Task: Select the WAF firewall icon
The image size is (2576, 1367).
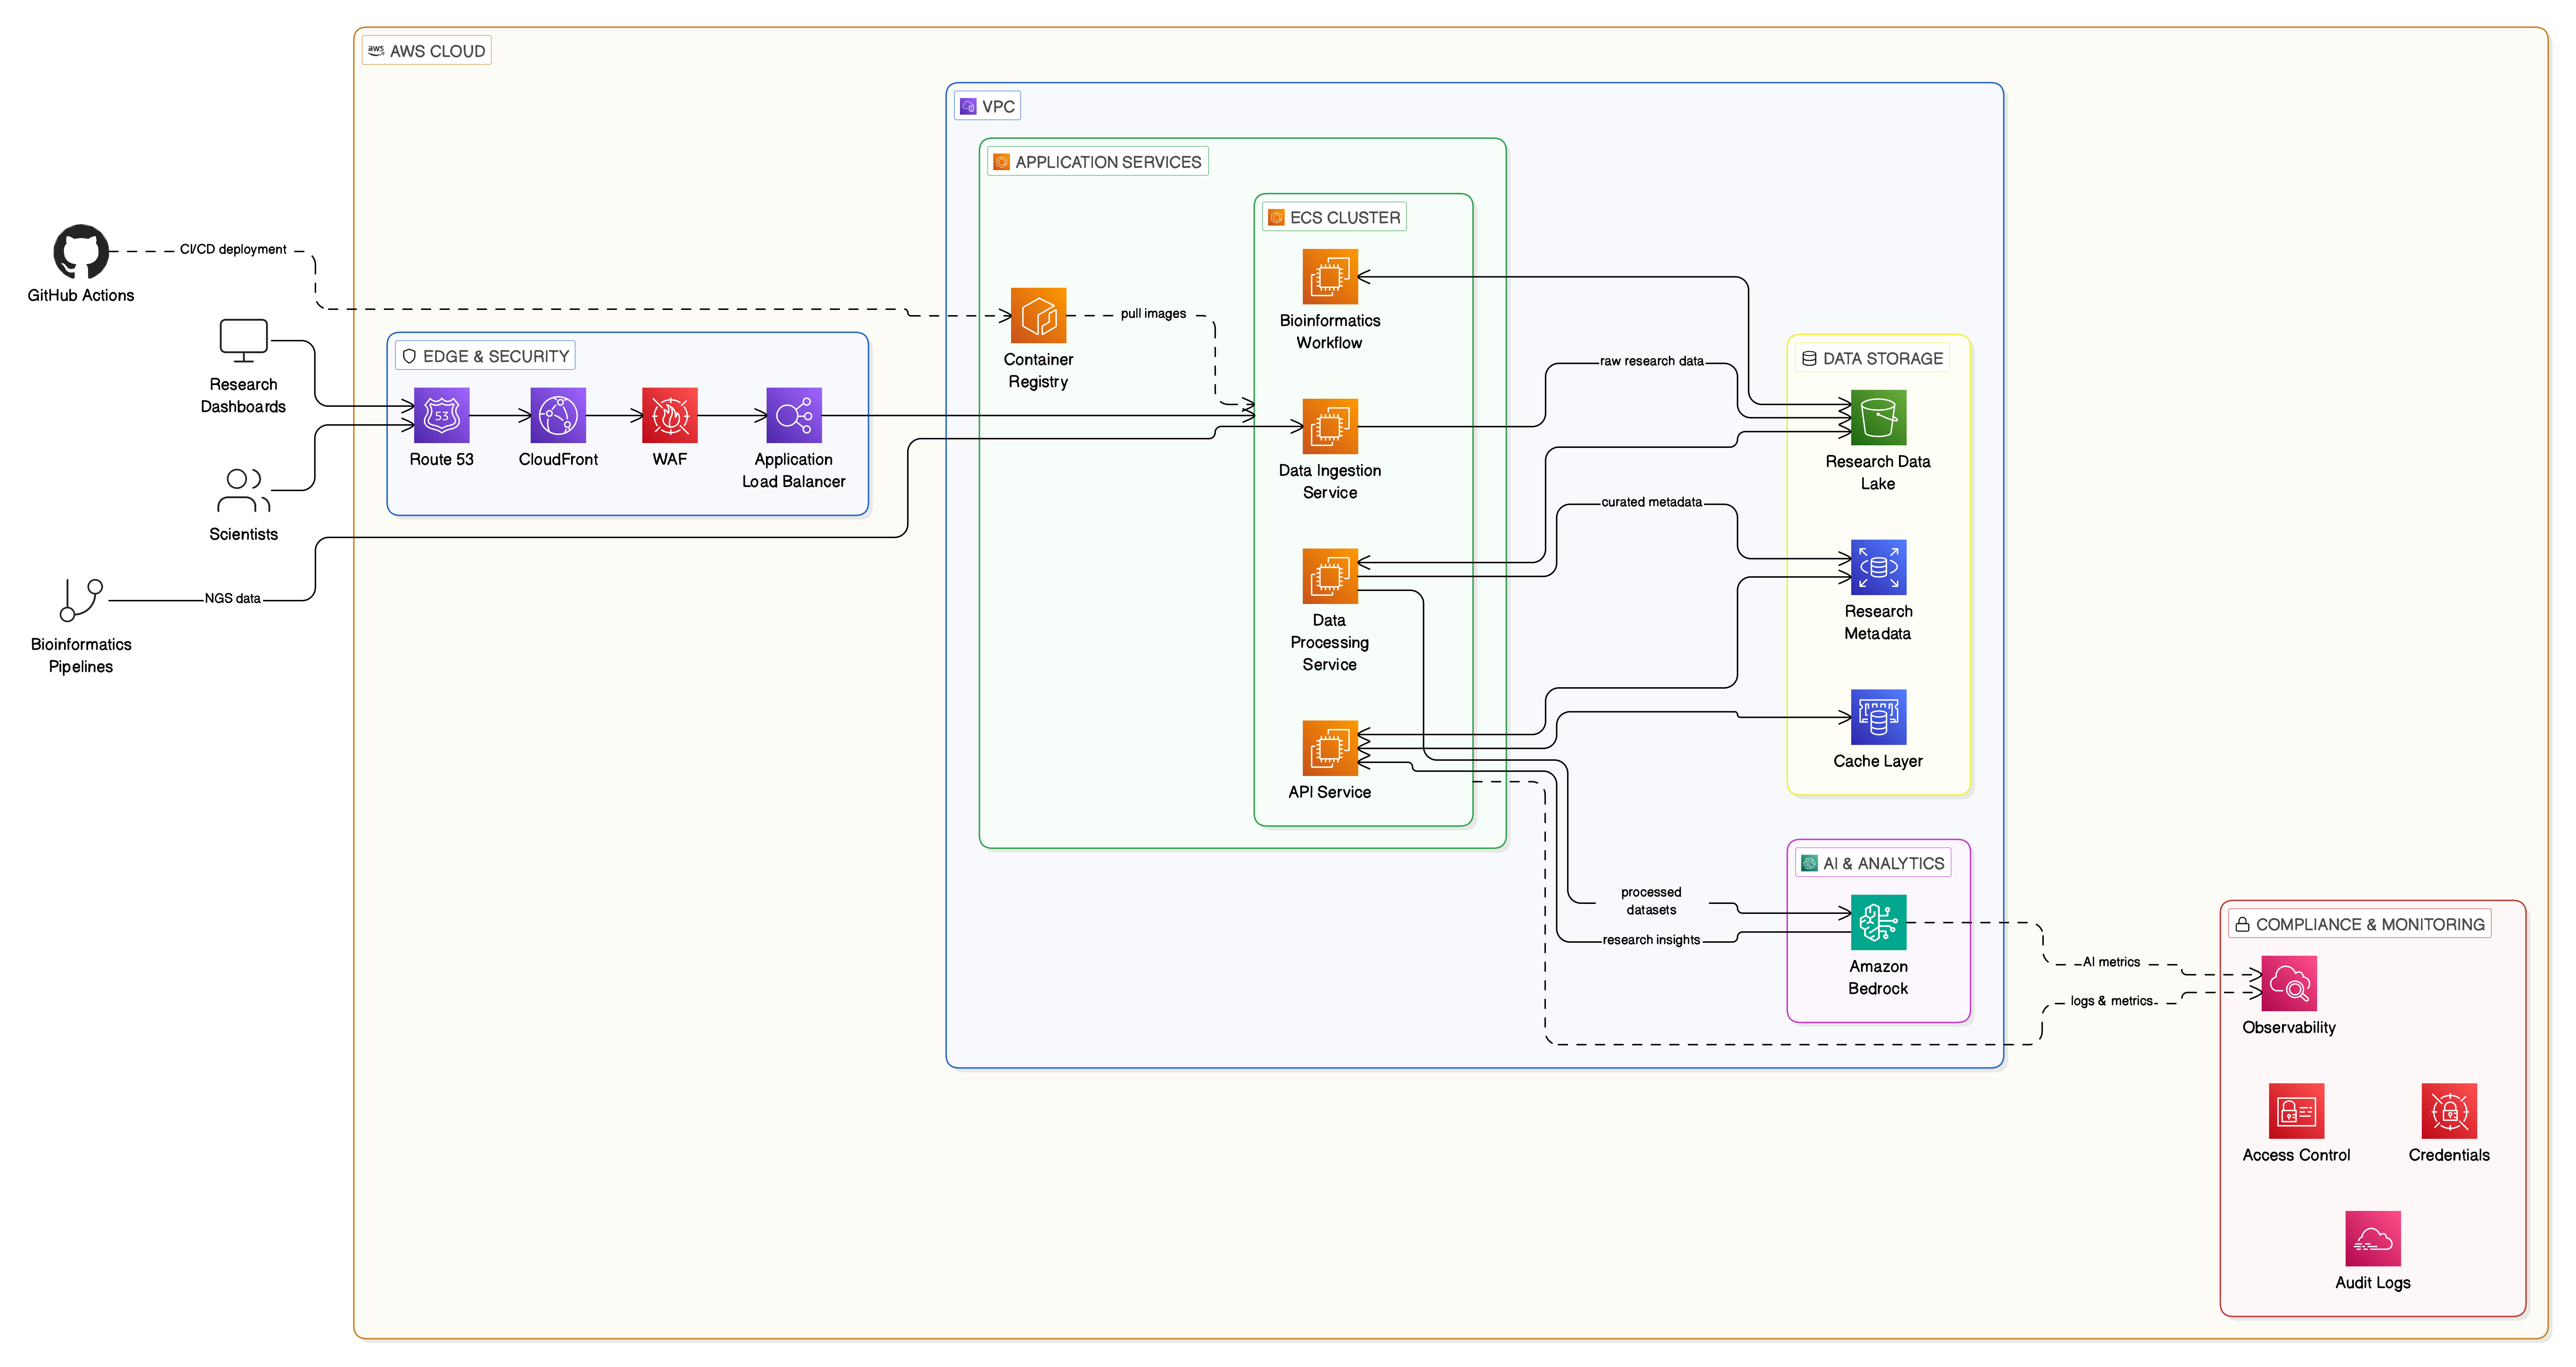Action: click(x=670, y=415)
